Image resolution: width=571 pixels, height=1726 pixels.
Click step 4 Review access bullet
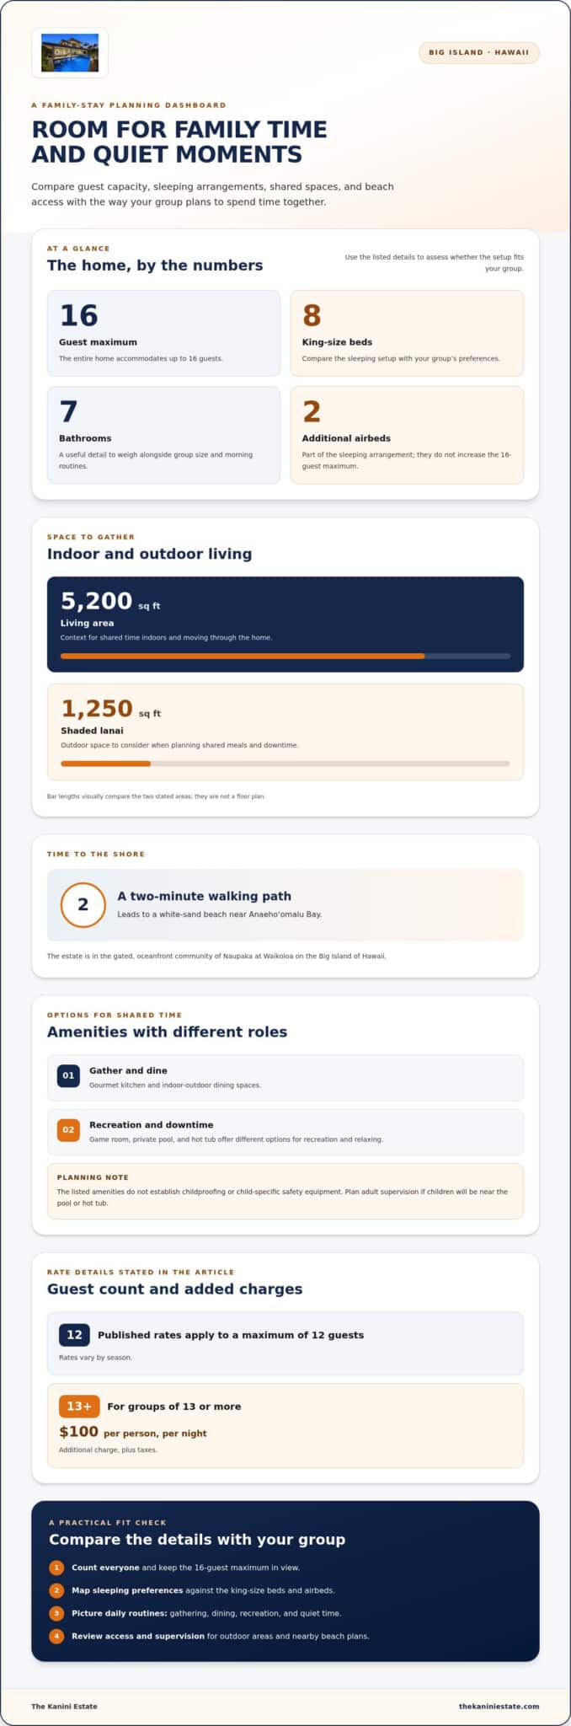pos(56,1636)
